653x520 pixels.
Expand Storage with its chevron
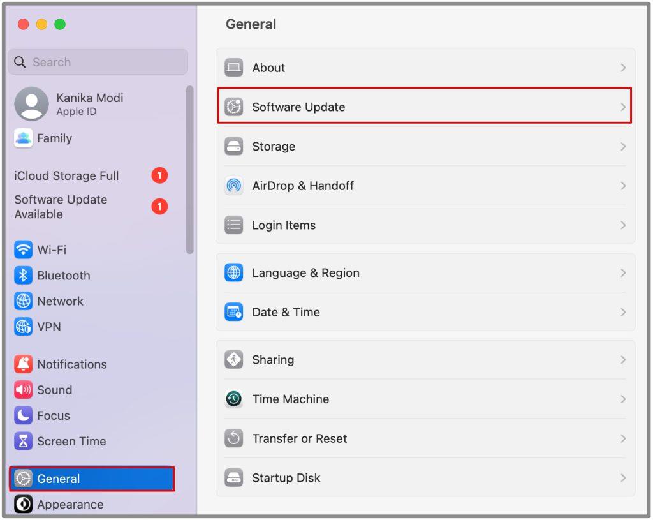[x=623, y=146]
